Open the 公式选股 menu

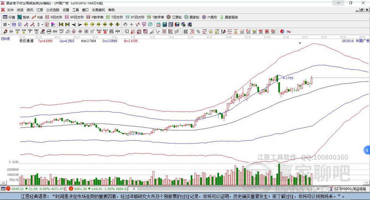[x=53, y=10]
